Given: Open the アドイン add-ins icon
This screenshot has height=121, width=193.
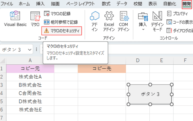Looking at the screenshot, I should (94, 21).
